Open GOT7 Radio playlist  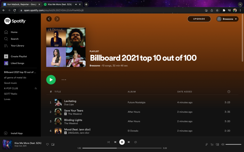[x=11, y=94]
